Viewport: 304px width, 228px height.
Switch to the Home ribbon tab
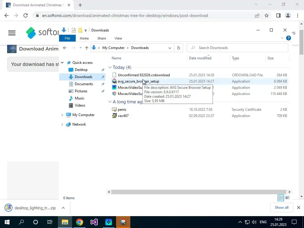click(84, 38)
